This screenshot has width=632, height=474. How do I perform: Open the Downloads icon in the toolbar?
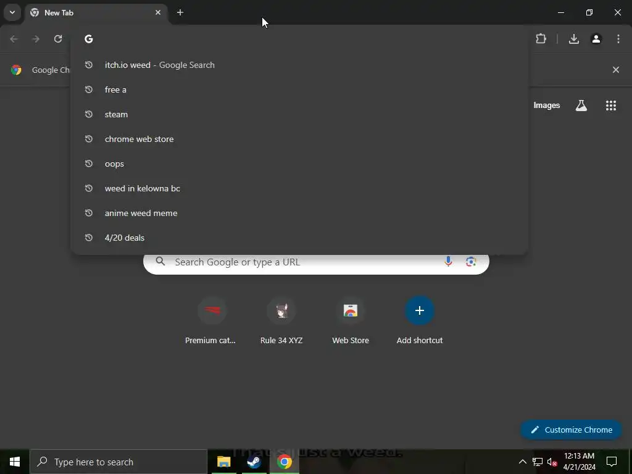pos(573,39)
